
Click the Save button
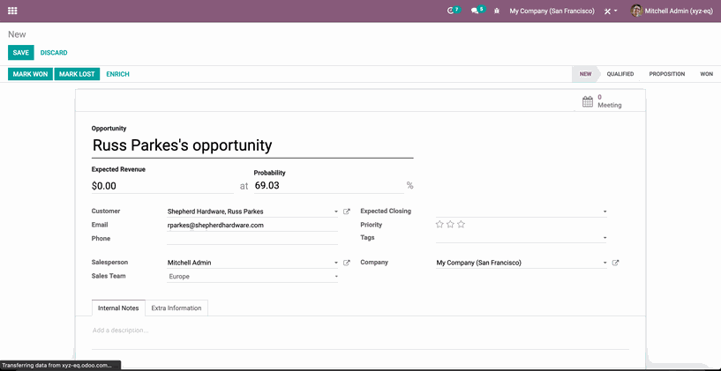(20, 53)
